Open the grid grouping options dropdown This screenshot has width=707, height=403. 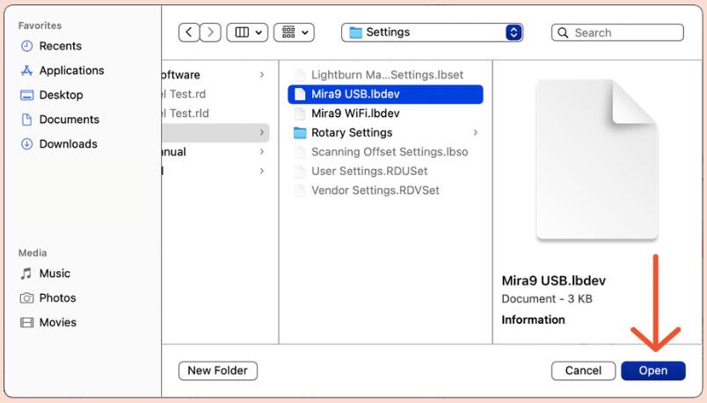[x=294, y=33]
